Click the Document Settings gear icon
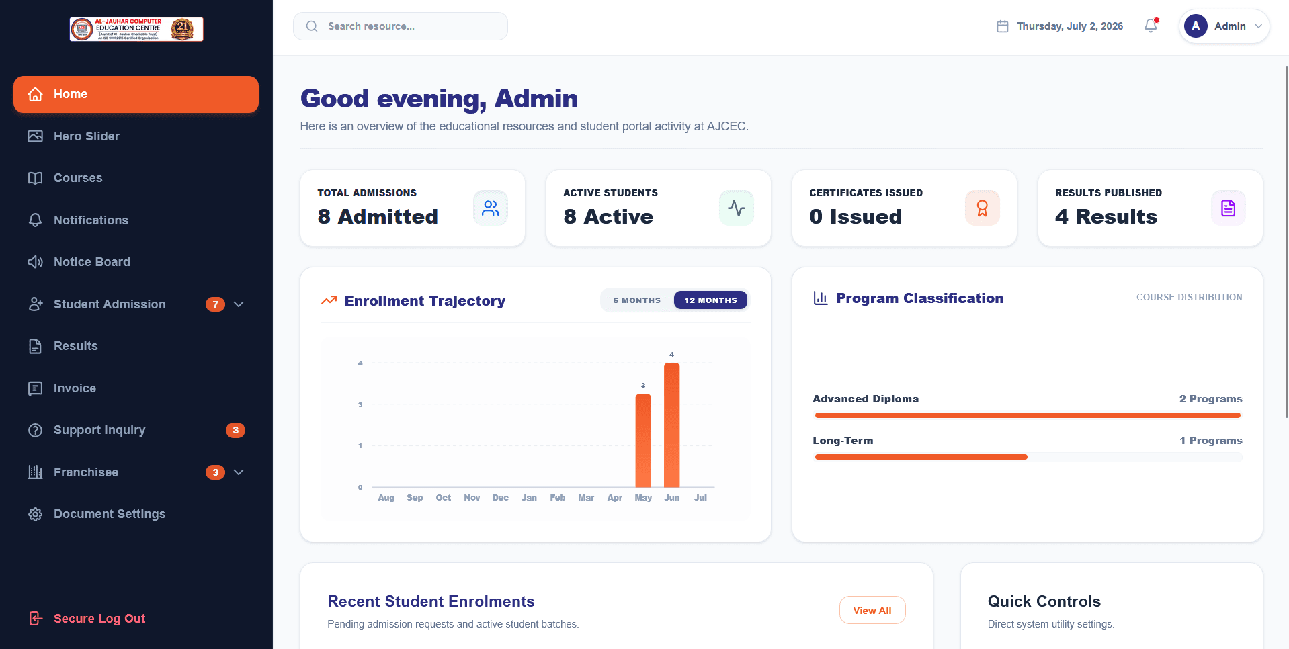The image size is (1289, 649). point(36,514)
